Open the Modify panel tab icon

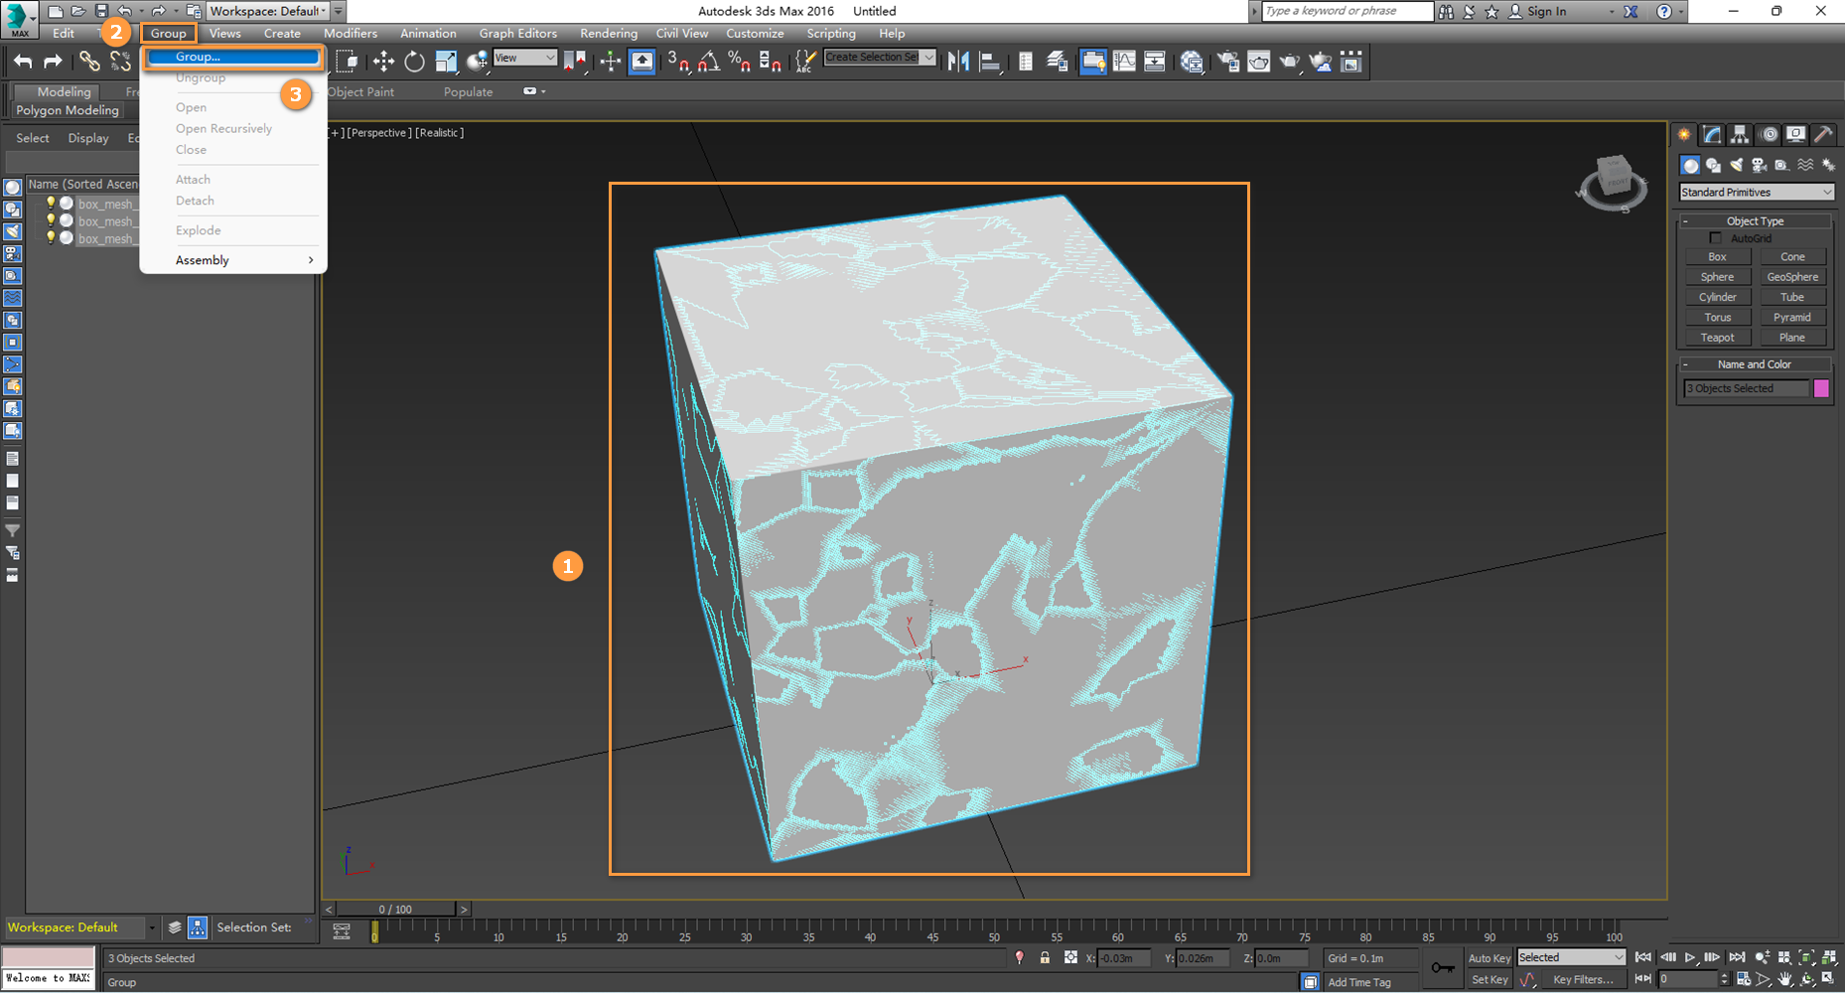pyautogui.click(x=1713, y=135)
